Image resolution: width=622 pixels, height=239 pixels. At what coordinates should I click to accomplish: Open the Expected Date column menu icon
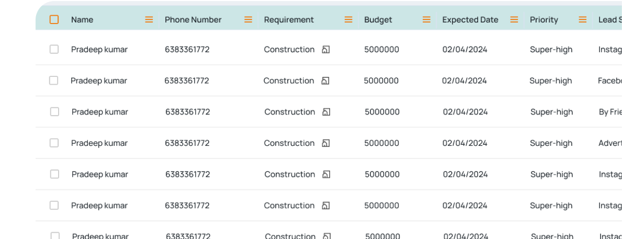[x=514, y=19]
